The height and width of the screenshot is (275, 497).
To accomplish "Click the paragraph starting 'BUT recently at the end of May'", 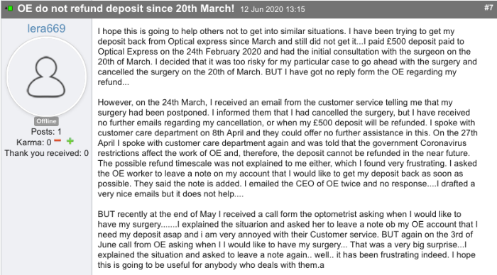I will pos(288,240).
